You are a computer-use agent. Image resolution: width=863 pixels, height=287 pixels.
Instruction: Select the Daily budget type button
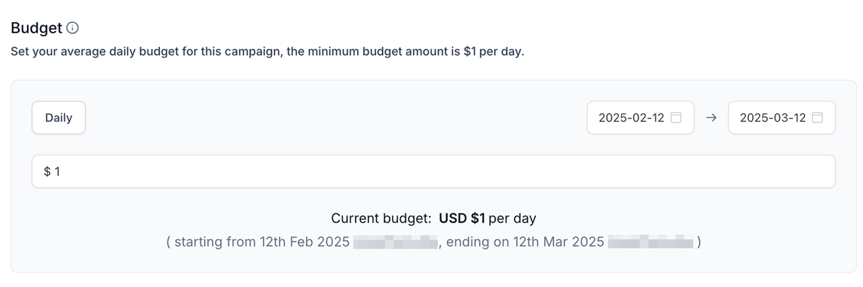(58, 117)
